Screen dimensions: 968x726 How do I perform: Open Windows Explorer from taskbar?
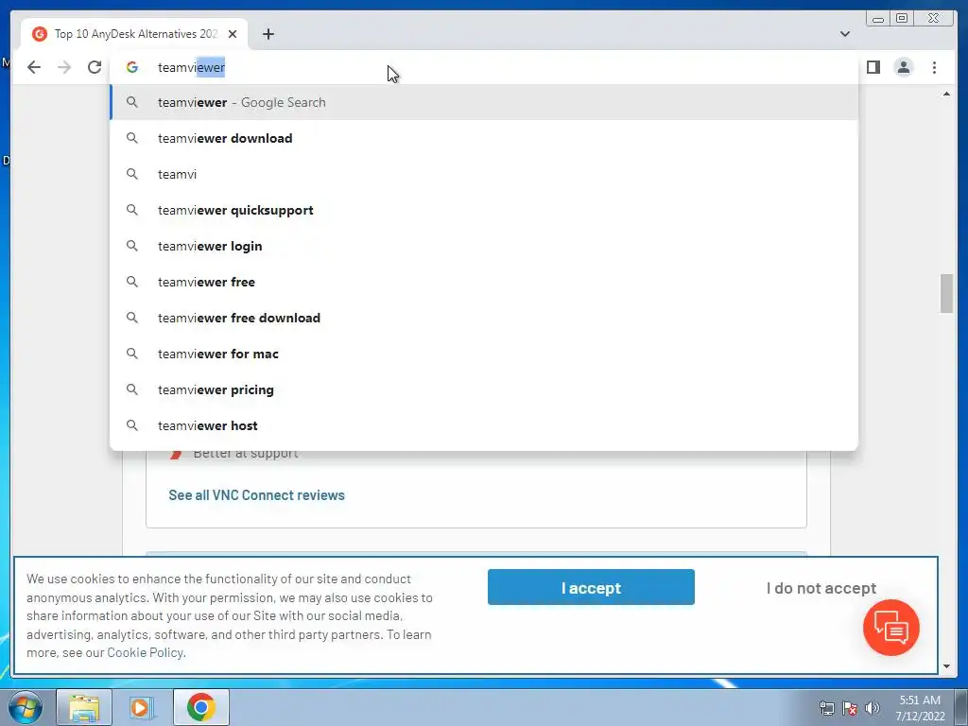(84, 707)
